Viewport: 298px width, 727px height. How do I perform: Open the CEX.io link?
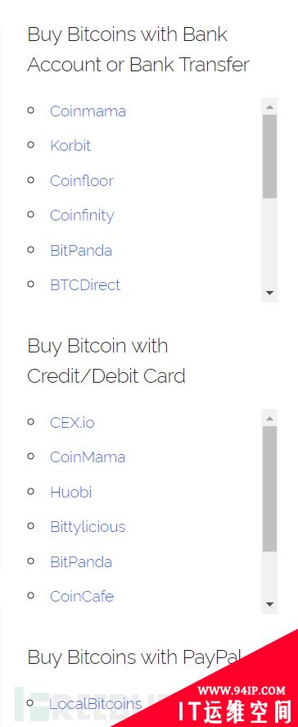72,422
